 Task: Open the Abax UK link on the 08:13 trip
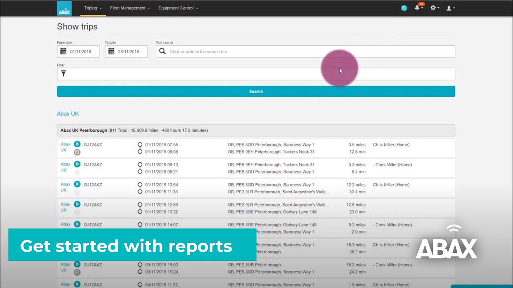pos(65,167)
